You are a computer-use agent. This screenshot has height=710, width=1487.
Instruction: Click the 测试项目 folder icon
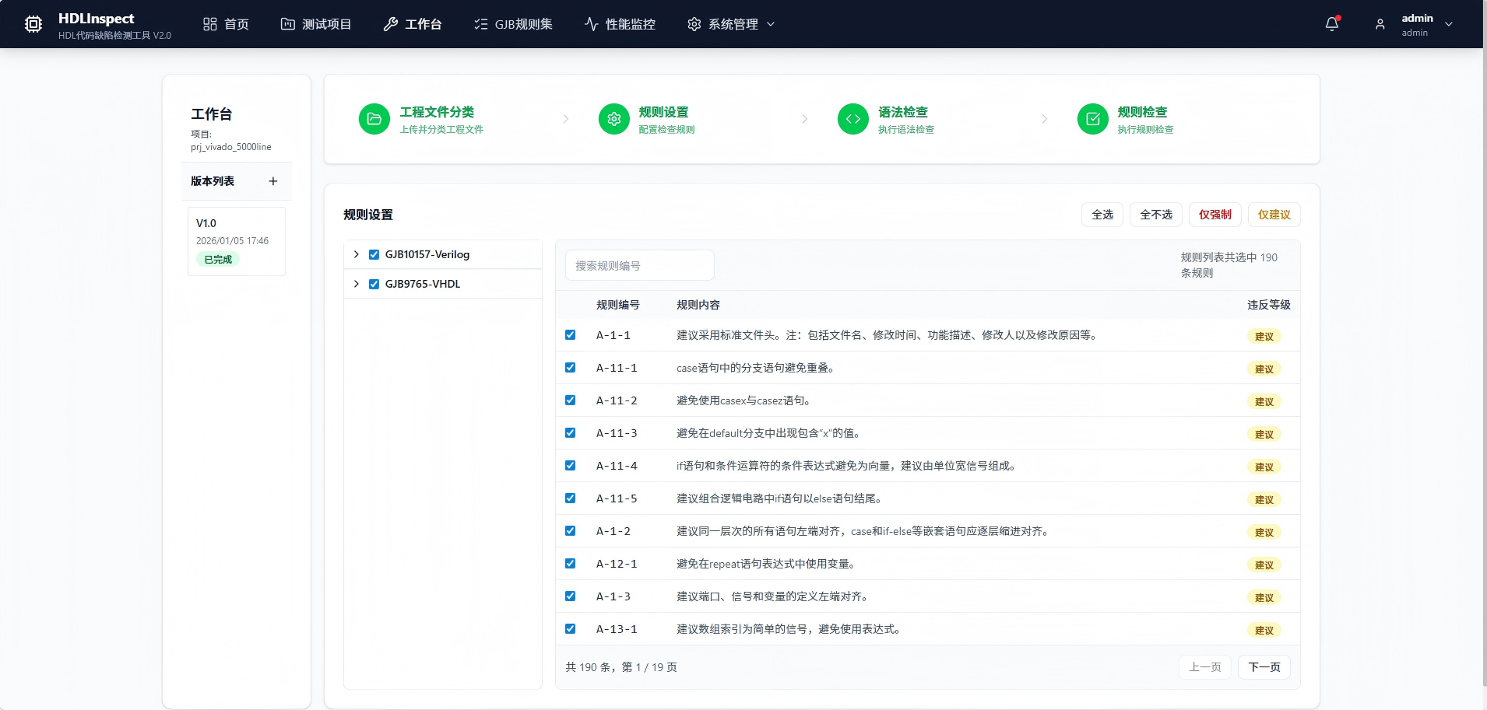[x=287, y=24]
